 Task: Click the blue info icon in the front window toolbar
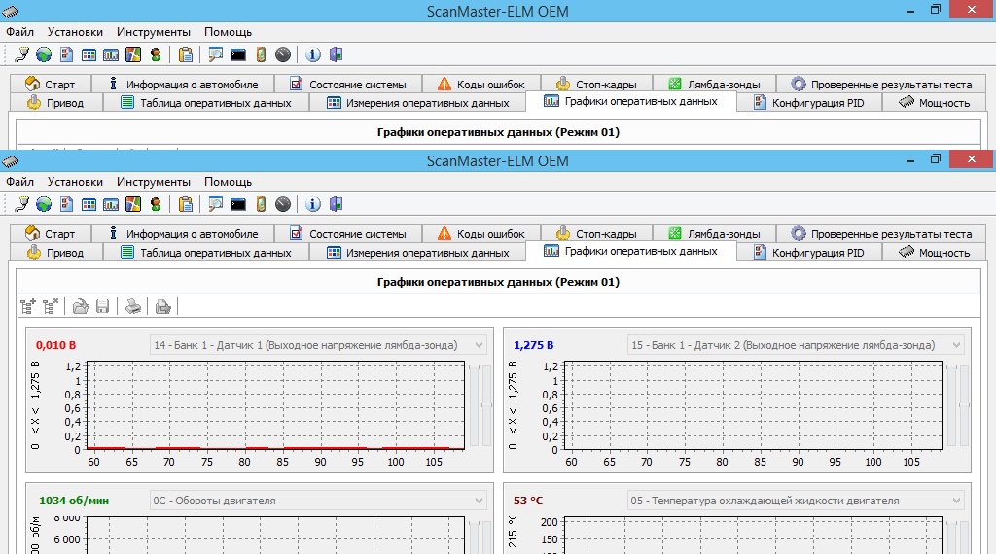pyautogui.click(x=313, y=204)
